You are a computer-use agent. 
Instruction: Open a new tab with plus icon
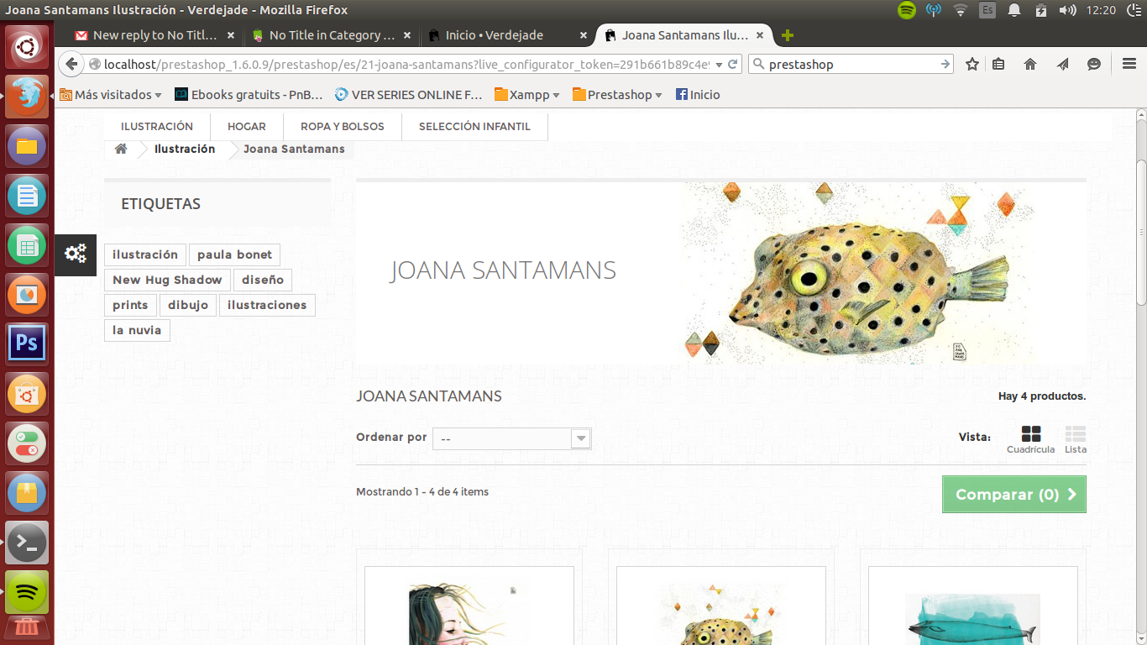[x=787, y=35]
